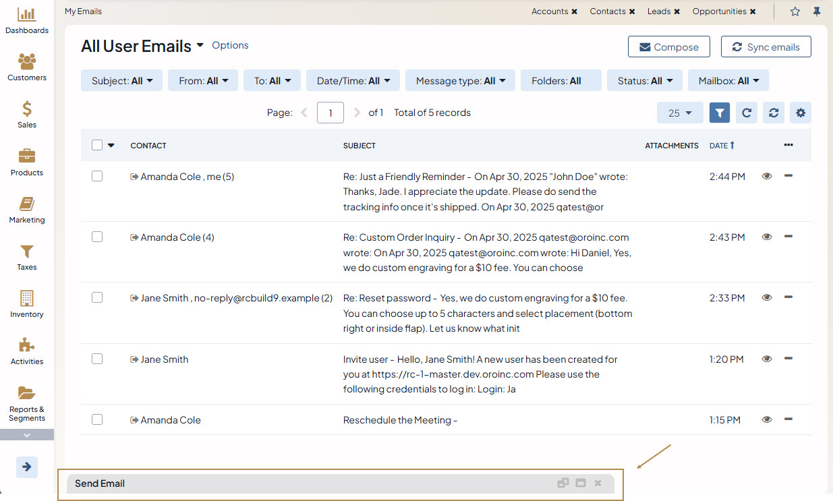Click the grid settings gear icon
Viewport: 833px width, 501px height.
tap(801, 113)
